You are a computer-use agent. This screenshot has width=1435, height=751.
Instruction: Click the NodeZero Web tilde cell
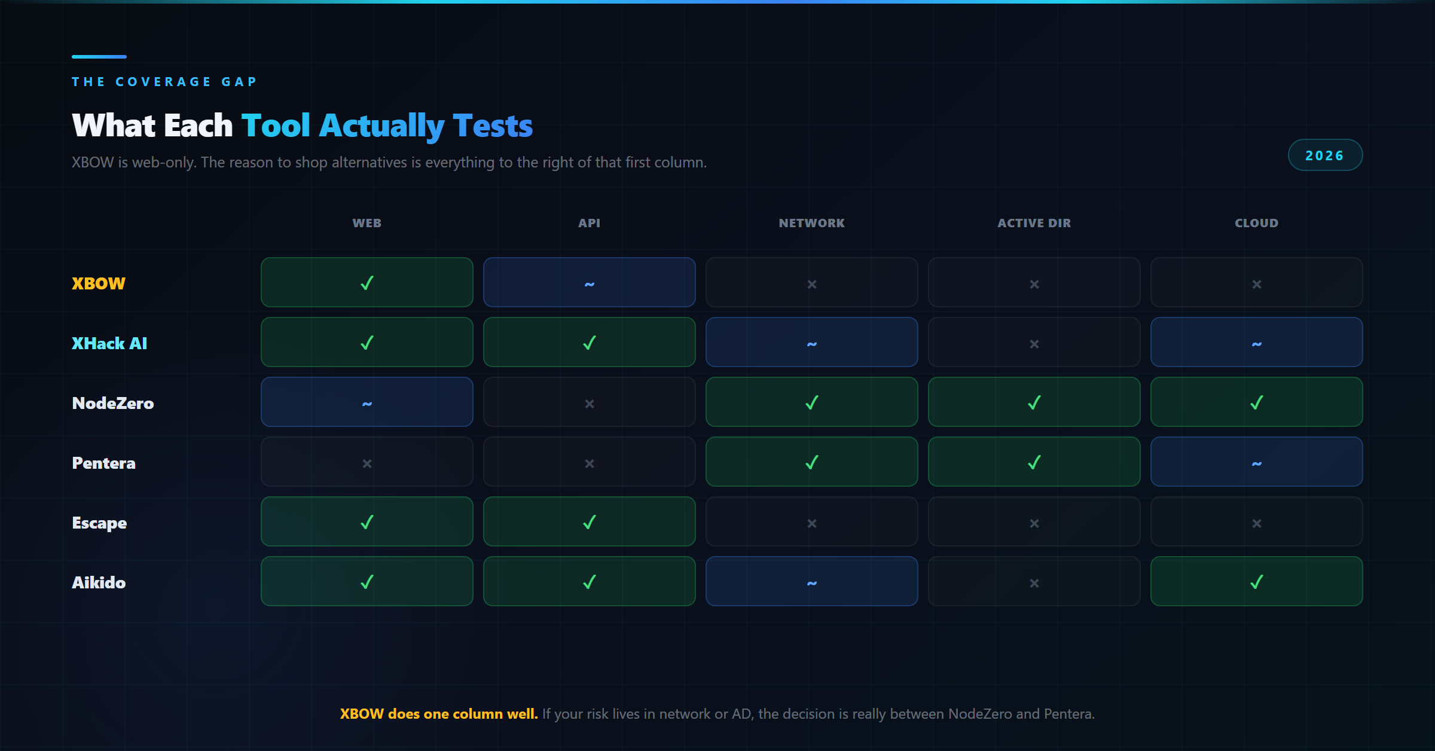367,402
